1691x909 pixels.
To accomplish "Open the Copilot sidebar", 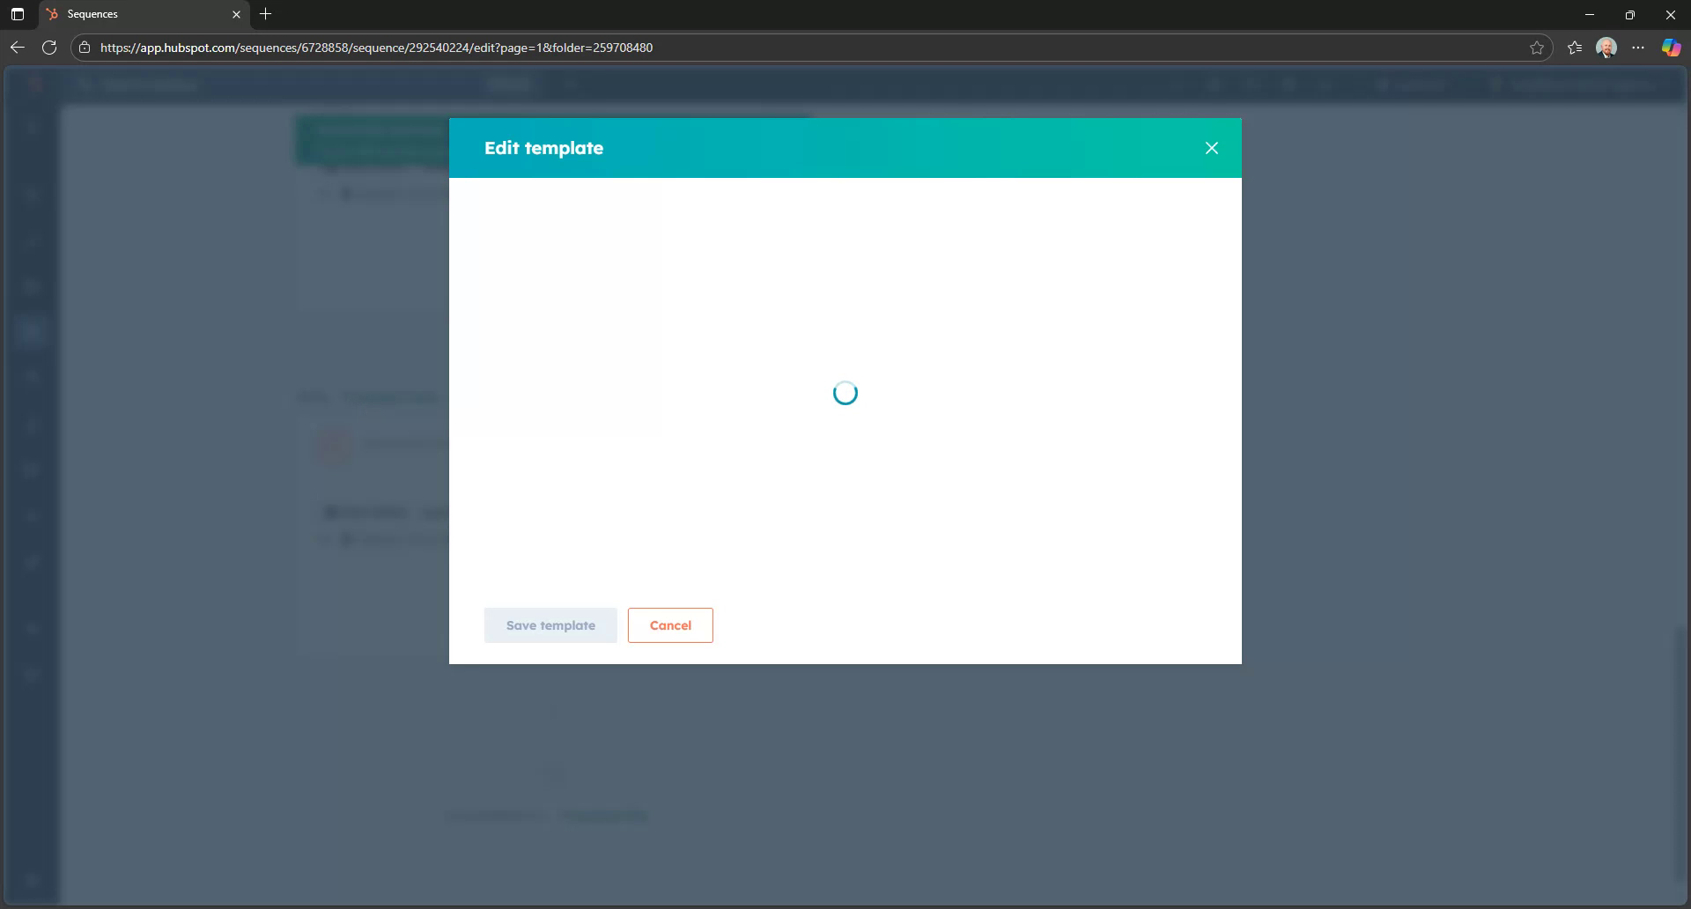I will (x=1670, y=47).
